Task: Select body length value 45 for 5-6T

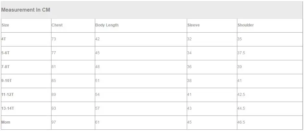Action: tap(97, 53)
